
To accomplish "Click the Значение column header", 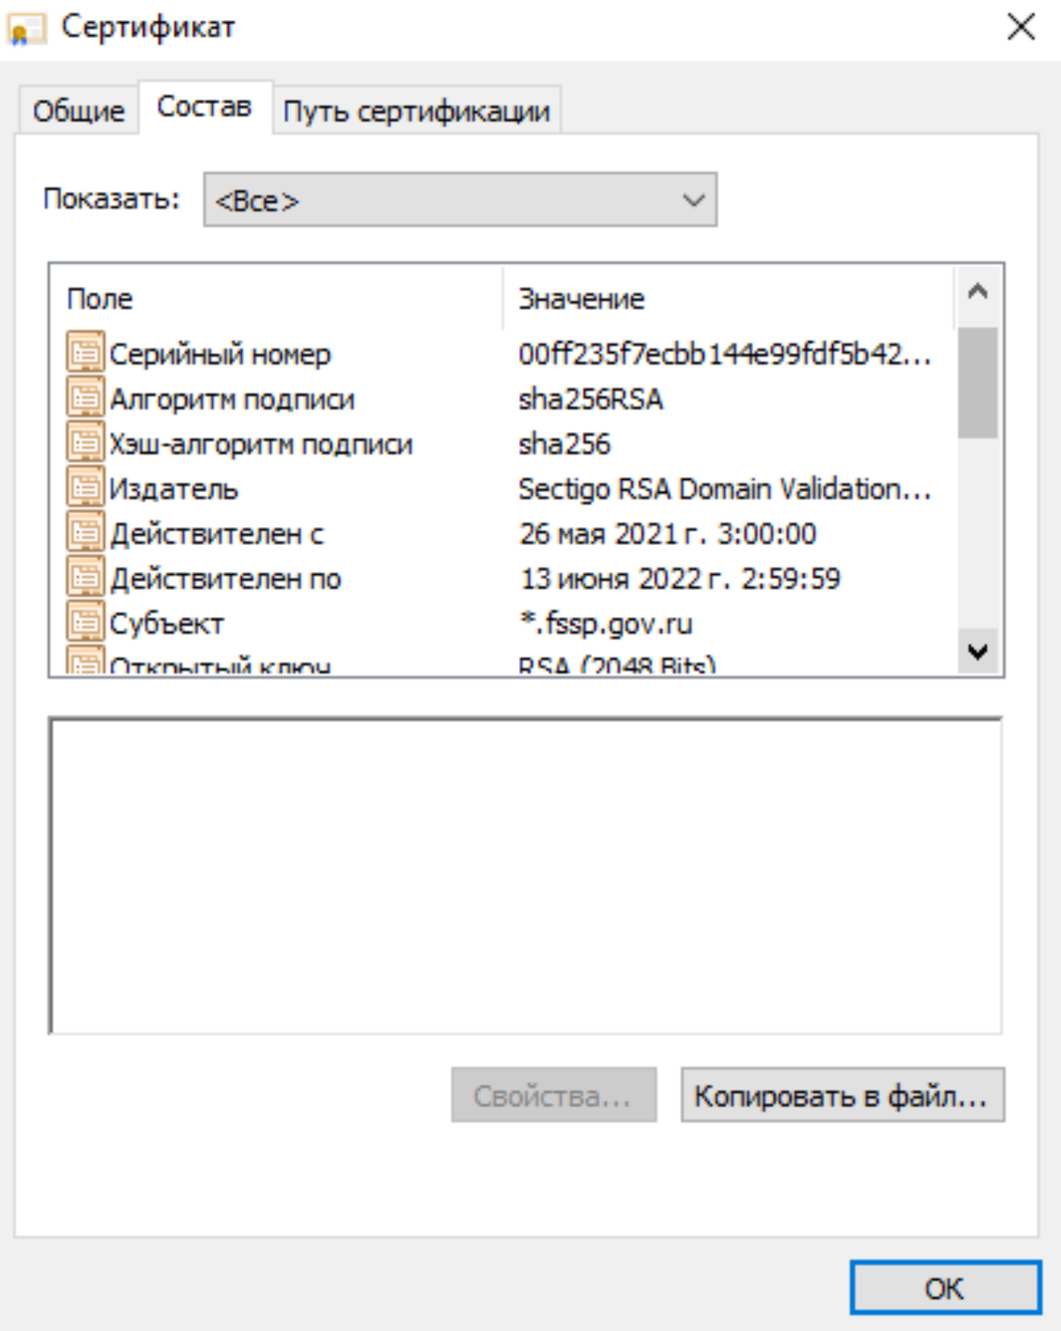I will tap(729, 299).
